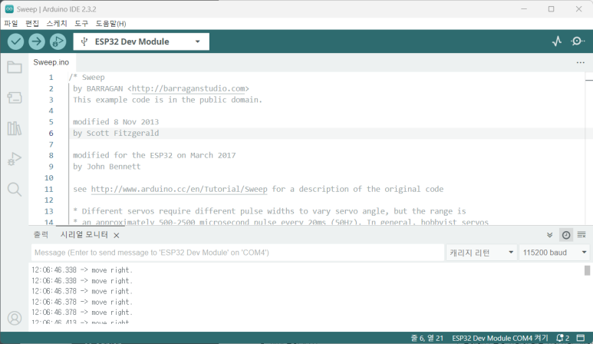
Task: Follow the barraganstudio.com link
Action: (189, 88)
